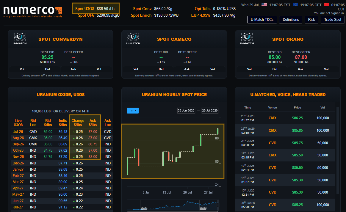Open the 1m chart interval dropdown

click(x=133, y=111)
